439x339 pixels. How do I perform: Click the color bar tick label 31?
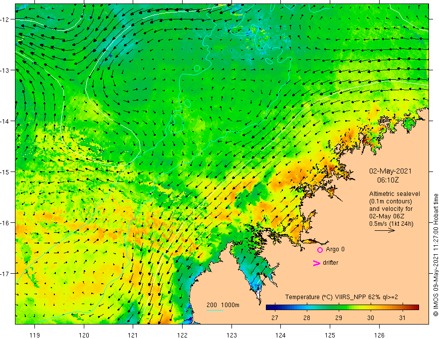point(402,318)
